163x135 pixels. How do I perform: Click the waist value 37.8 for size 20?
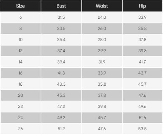point(102,95)
